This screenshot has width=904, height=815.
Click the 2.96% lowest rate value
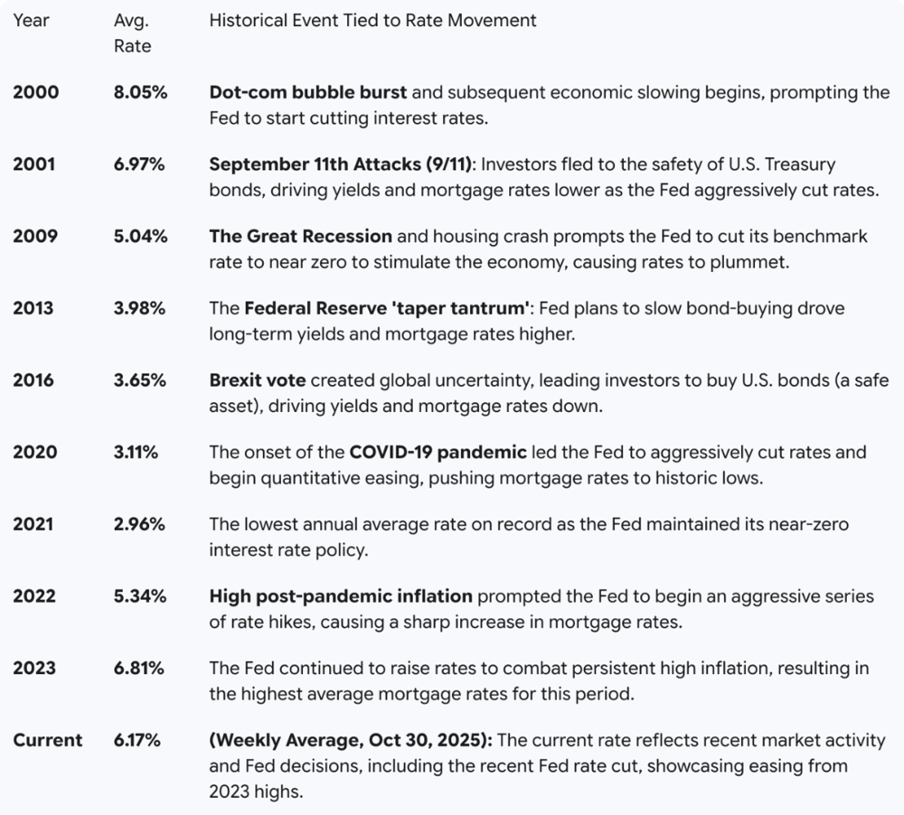coord(139,524)
